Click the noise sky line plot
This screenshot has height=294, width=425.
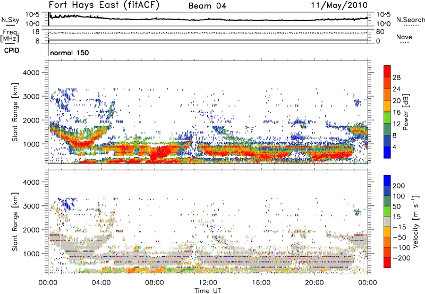(208, 19)
